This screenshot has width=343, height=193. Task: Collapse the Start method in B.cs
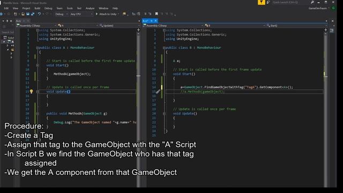164,74
